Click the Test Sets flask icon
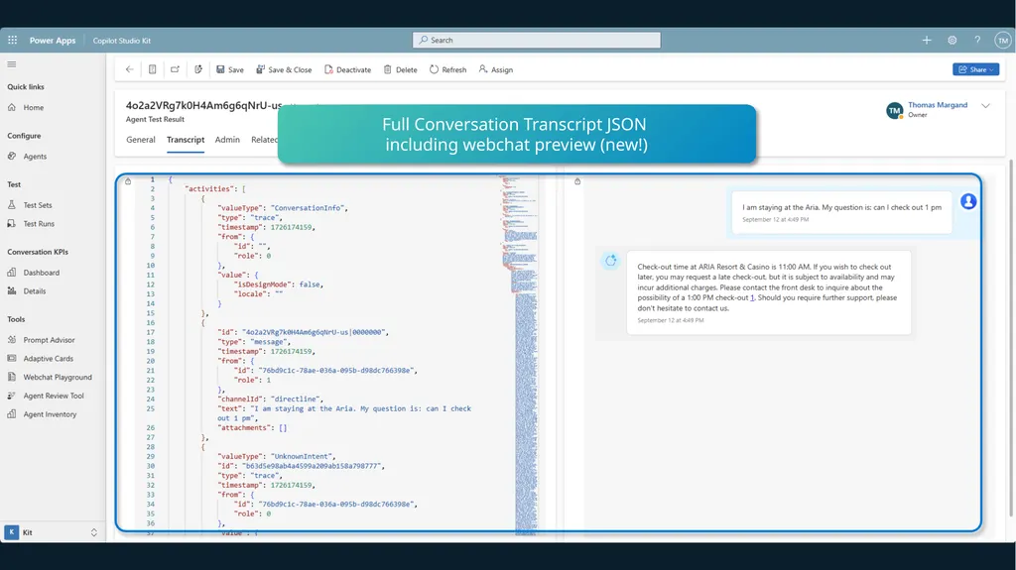The height and width of the screenshot is (570, 1016). pos(12,204)
